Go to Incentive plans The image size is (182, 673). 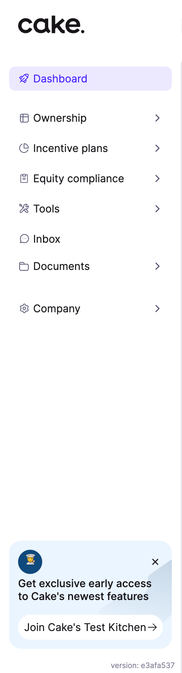(90, 148)
